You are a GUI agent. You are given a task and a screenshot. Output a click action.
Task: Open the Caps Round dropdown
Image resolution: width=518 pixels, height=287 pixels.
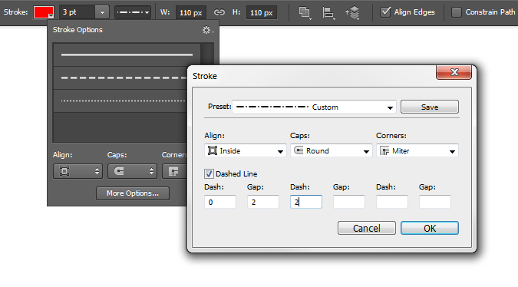pyautogui.click(x=331, y=151)
